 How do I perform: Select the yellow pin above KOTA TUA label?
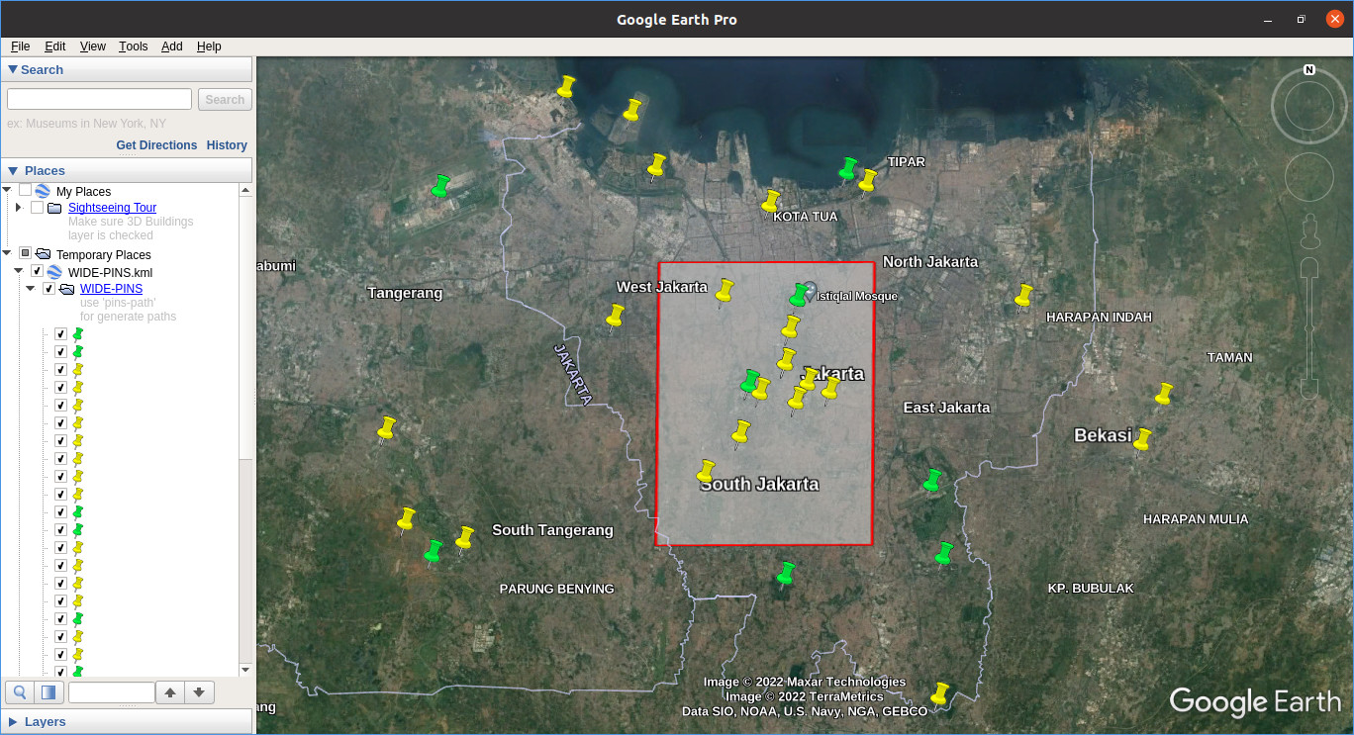pyautogui.click(x=771, y=202)
